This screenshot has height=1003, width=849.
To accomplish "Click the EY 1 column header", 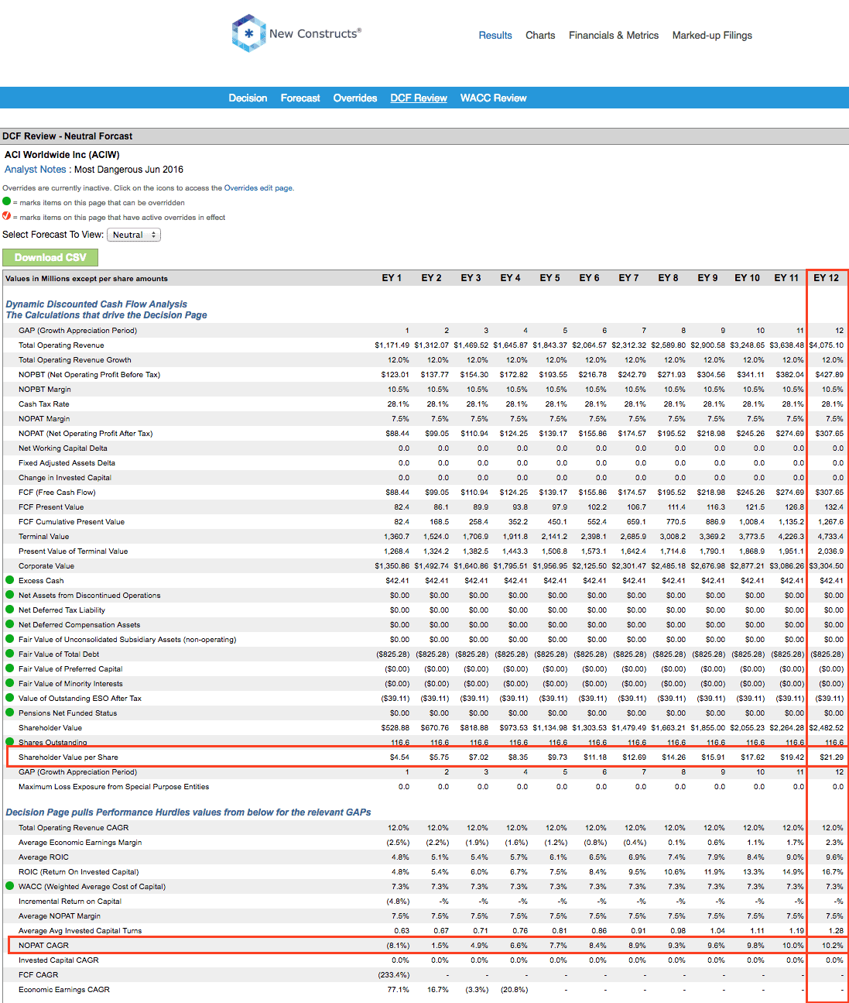I will click(392, 278).
